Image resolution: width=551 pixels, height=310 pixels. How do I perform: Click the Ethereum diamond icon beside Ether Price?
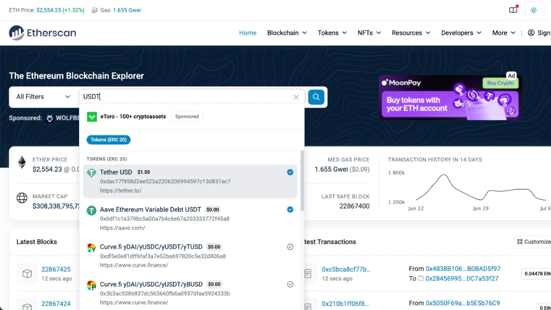(x=22, y=163)
